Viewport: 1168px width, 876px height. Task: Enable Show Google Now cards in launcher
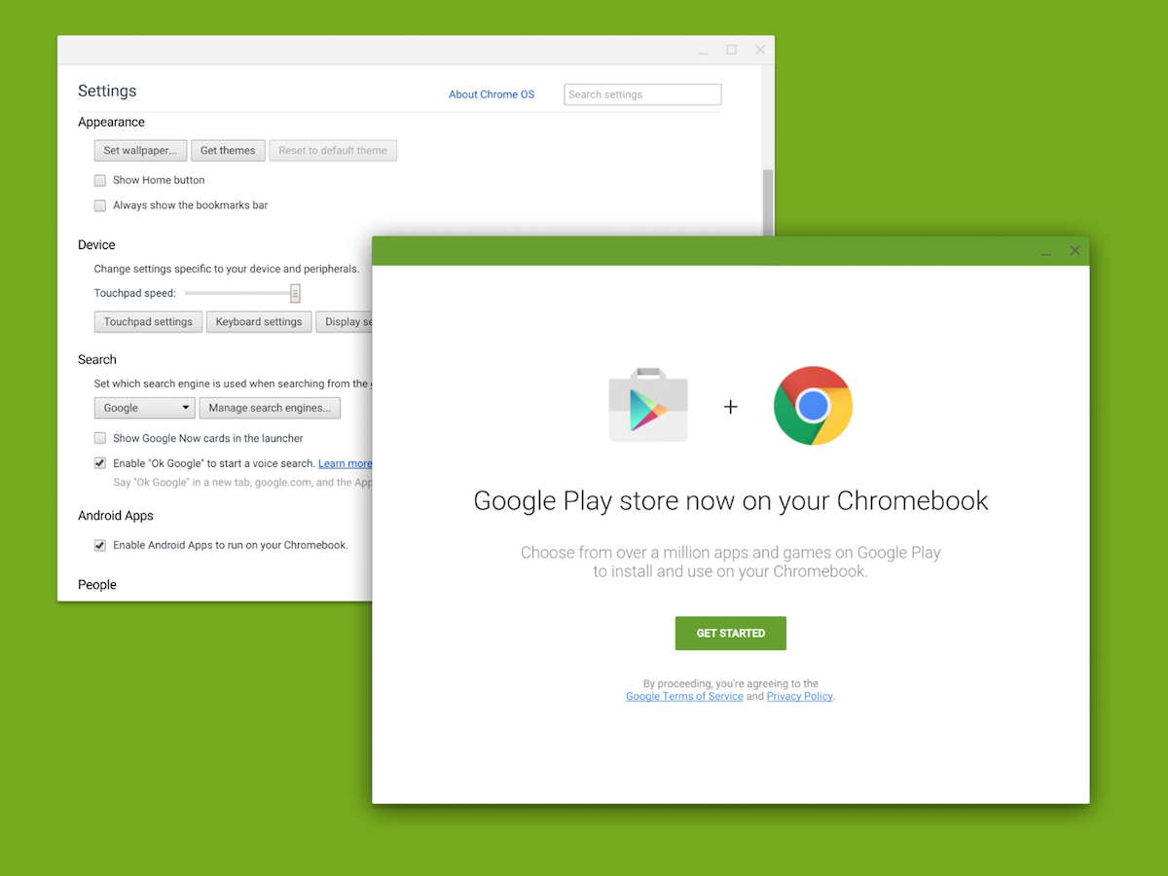(99, 438)
